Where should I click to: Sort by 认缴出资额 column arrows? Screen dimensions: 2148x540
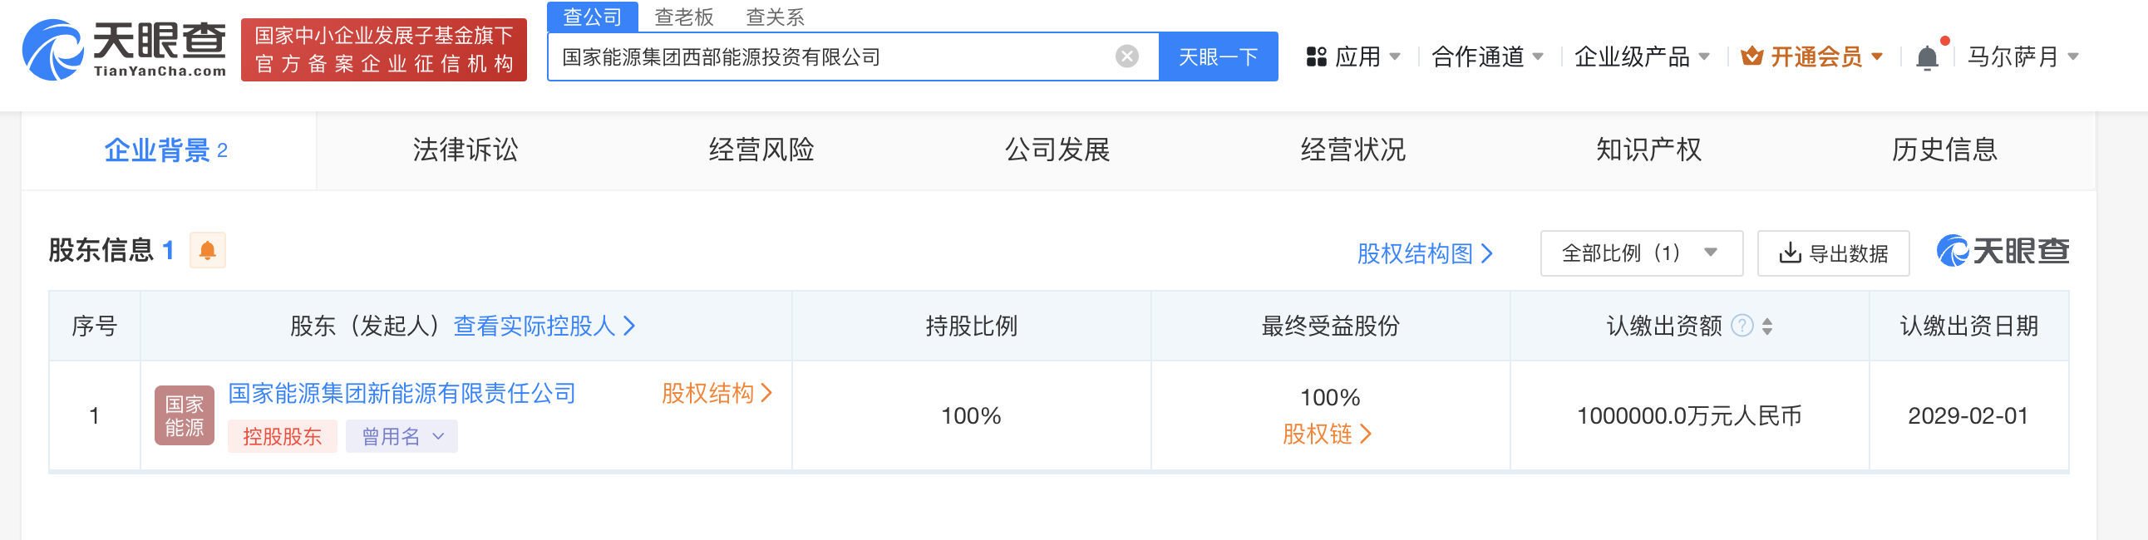1767,326
